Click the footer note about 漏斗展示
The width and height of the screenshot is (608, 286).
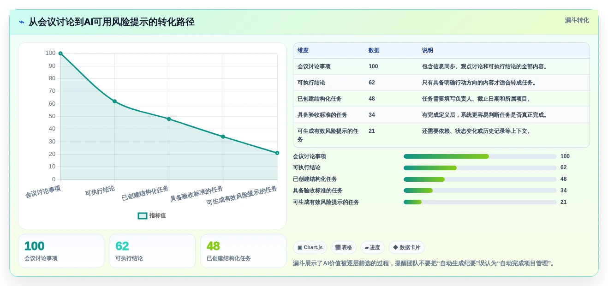425,263
